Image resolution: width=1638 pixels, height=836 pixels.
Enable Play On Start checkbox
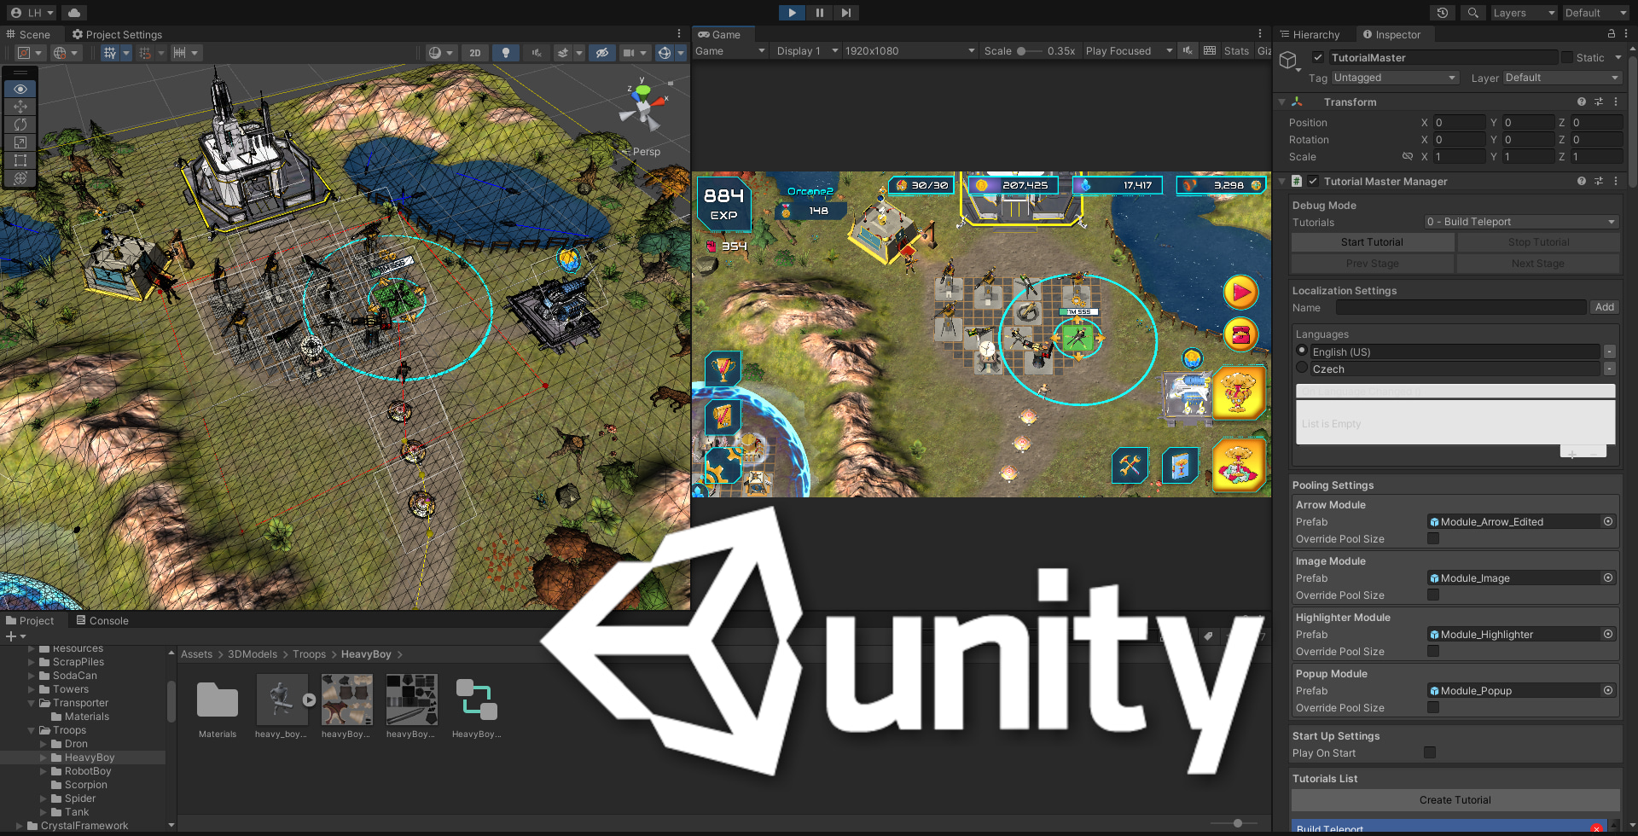tap(1430, 752)
